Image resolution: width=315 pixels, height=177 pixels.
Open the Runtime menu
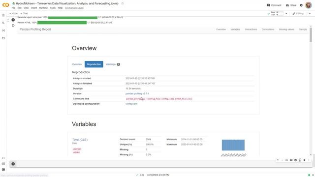(43, 8)
